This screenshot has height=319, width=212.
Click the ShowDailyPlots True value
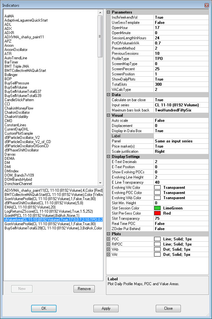[x=181, y=79]
